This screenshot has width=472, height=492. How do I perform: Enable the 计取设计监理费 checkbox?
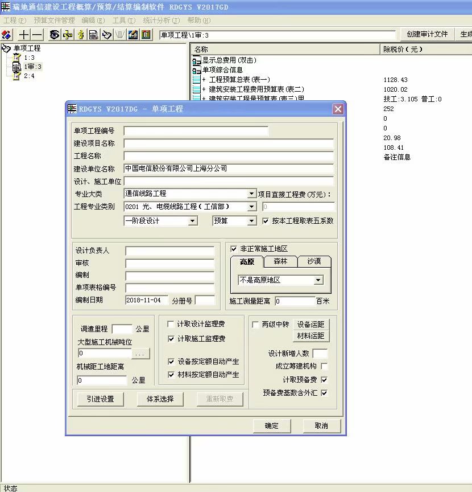pyautogui.click(x=171, y=324)
